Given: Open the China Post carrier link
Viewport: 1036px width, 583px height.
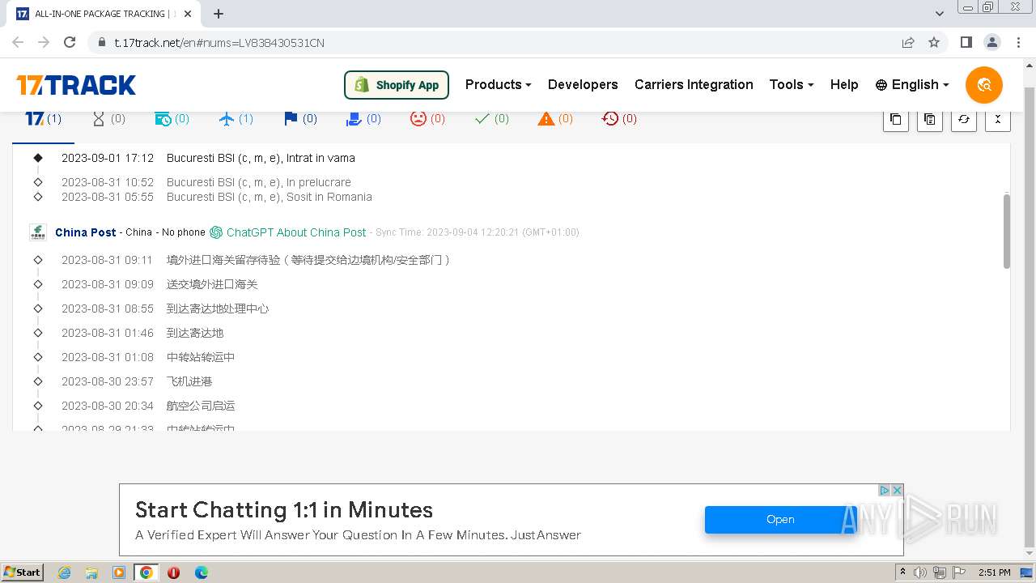Looking at the screenshot, I should click(x=86, y=232).
